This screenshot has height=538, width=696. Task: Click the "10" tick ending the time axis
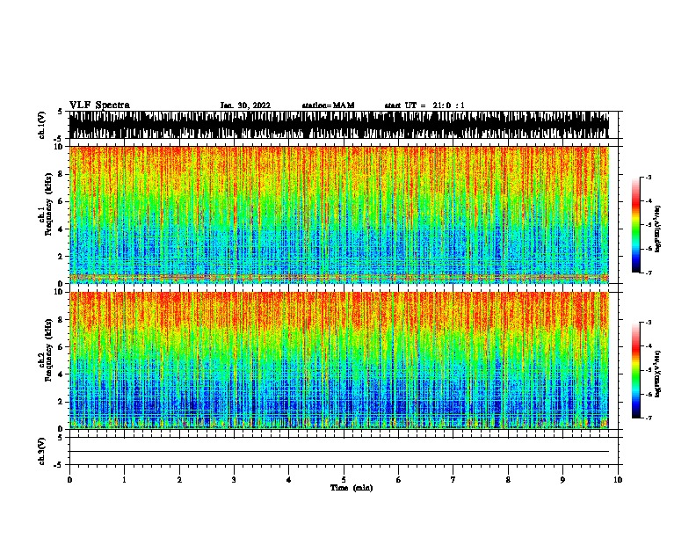click(618, 480)
